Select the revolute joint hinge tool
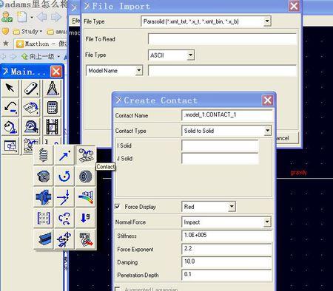The image size is (333, 291). (x=31, y=108)
